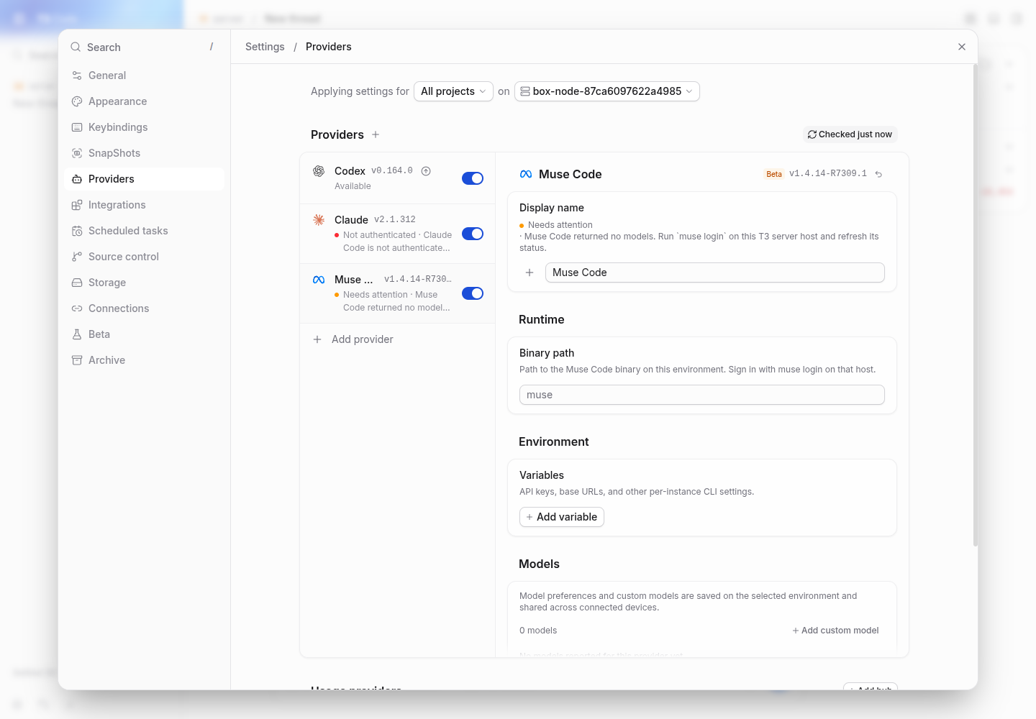Select SnapShots in sidebar

point(144,153)
